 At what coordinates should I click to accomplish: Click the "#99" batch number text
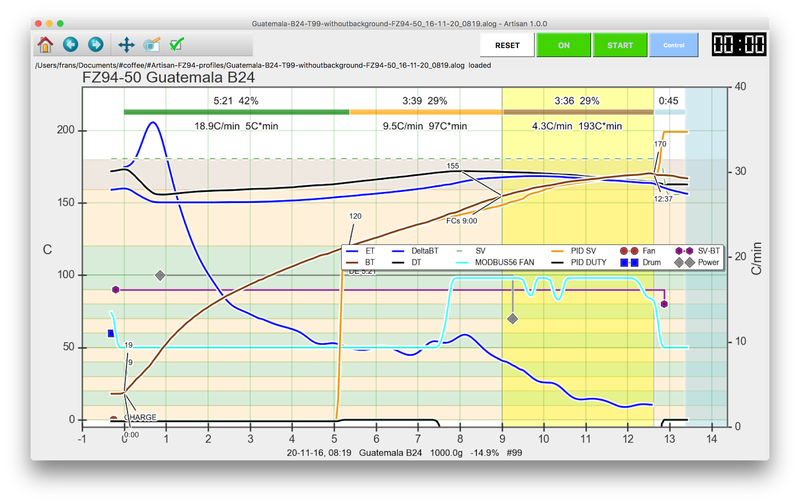tap(514, 453)
